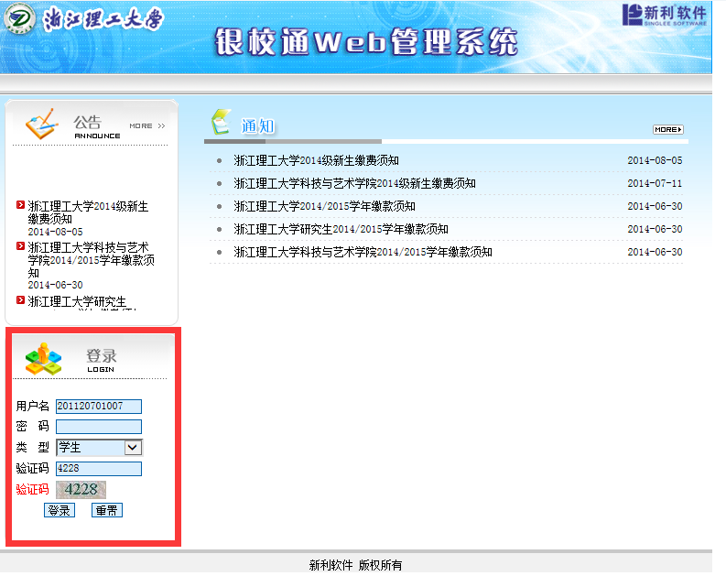The width and height of the screenshot is (726, 576).
Task: Open MORE link in announce panel
Action: coord(146,125)
